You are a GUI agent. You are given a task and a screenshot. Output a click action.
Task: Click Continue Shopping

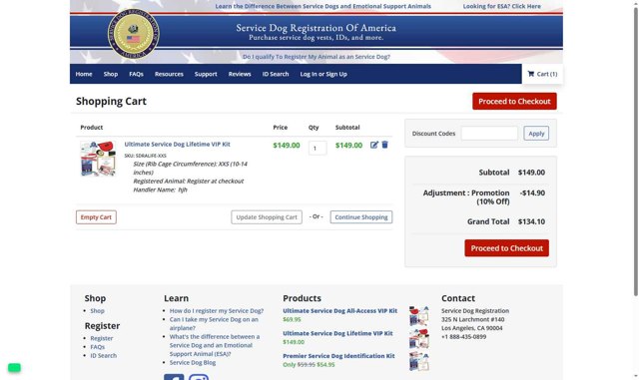[x=361, y=217]
